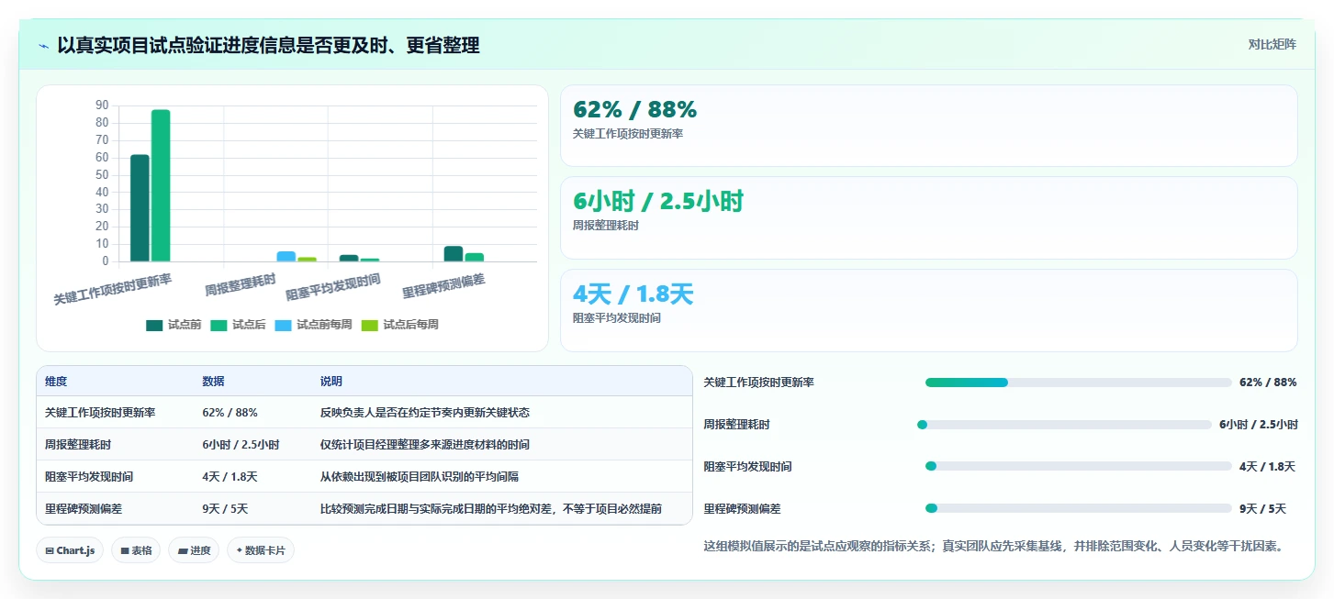
Task: Click the 4天 / 1.8天 data card
Action: pyautogui.click(x=928, y=310)
